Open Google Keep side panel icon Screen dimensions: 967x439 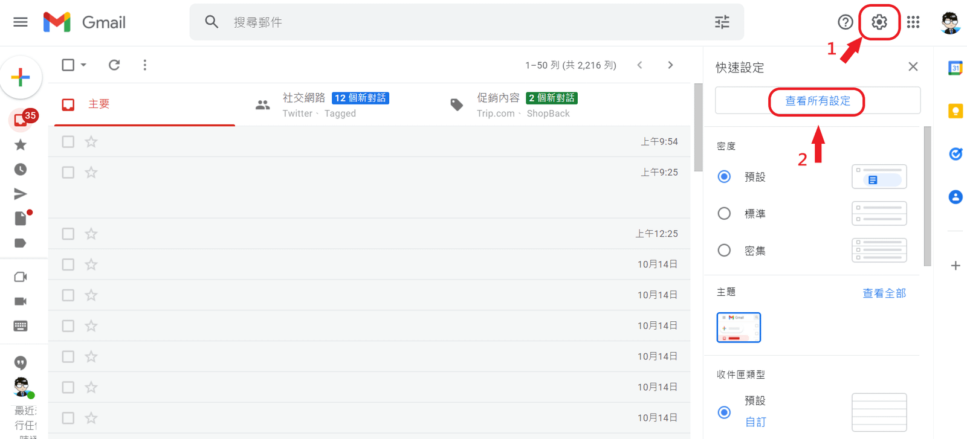tap(956, 111)
